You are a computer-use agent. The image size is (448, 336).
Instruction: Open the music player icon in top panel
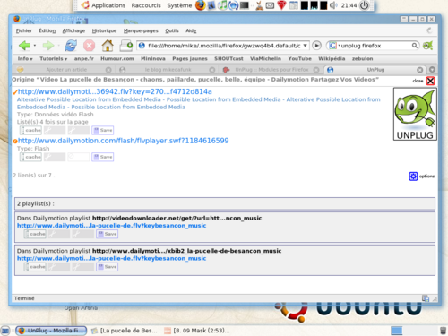pyautogui.click(x=222, y=5)
